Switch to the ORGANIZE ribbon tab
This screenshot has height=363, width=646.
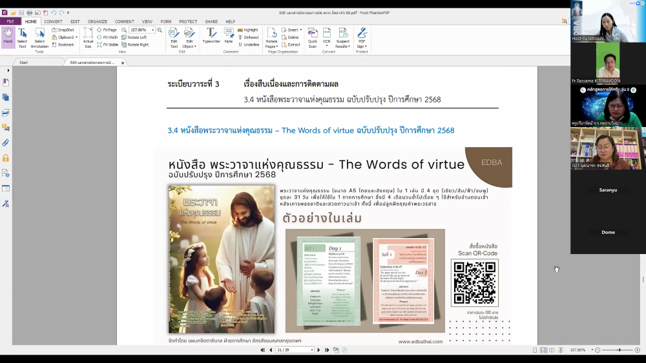pos(98,21)
